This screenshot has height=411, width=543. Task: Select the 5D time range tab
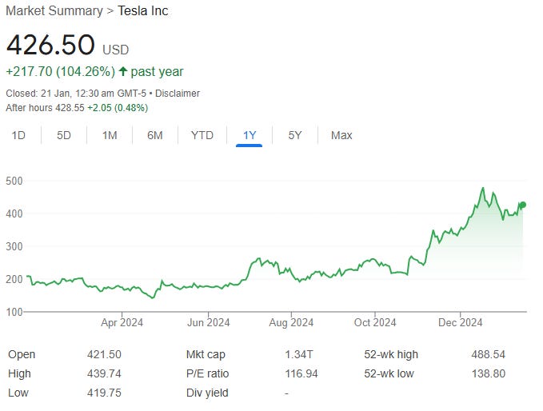[64, 135]
